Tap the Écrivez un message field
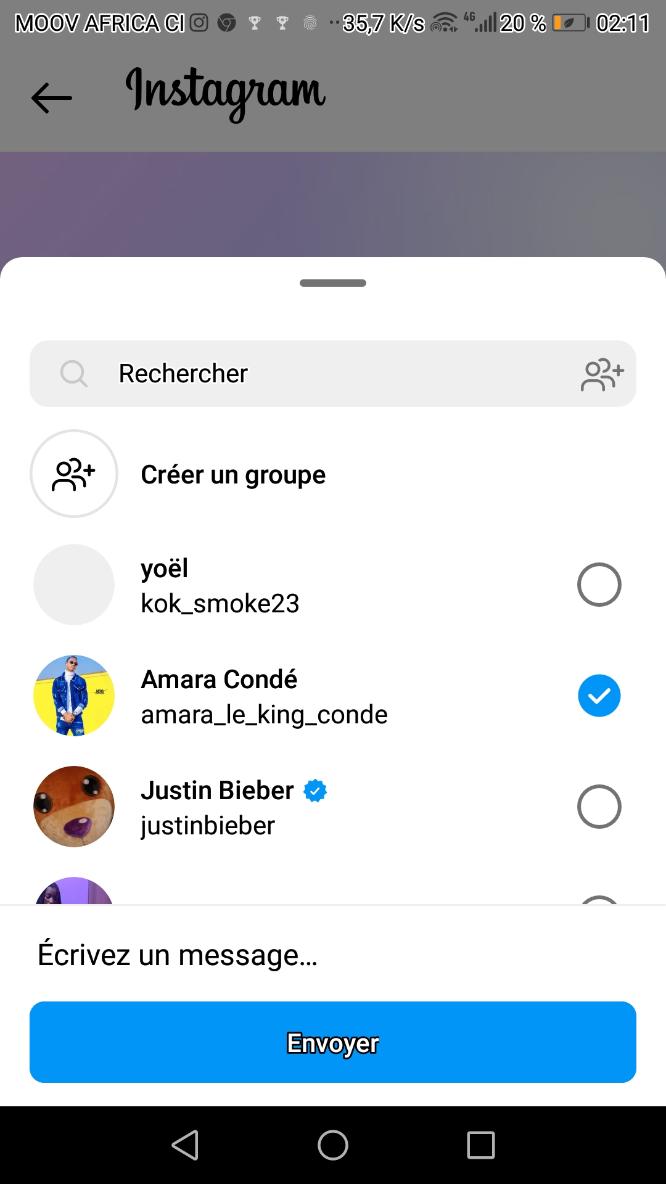 click(x=333, y=955)
